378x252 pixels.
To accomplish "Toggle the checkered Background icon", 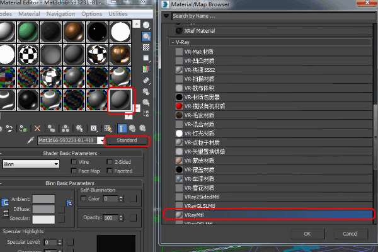I will tap(146, 47).
